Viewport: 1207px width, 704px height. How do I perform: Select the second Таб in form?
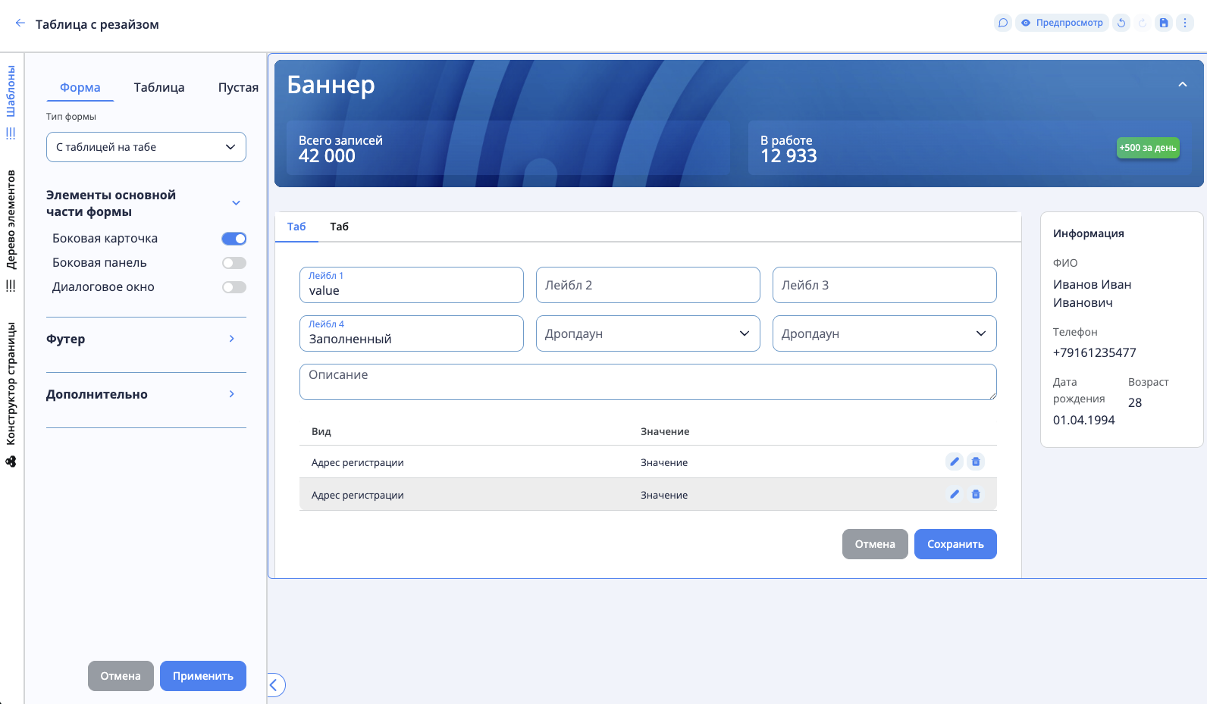[x=339, y=227]
